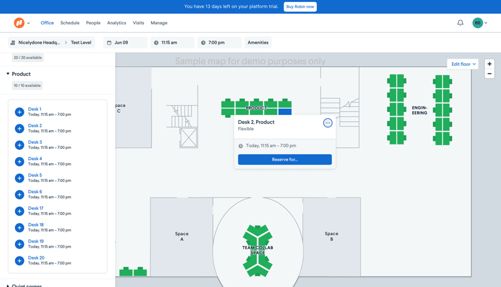Image resolution: width=501 pixels, height=287 pixels.
Task: Open the Office tab
Action: [x=47, y=23]
